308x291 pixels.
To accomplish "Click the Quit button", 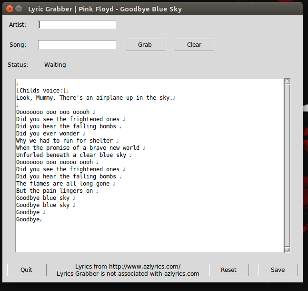I will 27,270.
